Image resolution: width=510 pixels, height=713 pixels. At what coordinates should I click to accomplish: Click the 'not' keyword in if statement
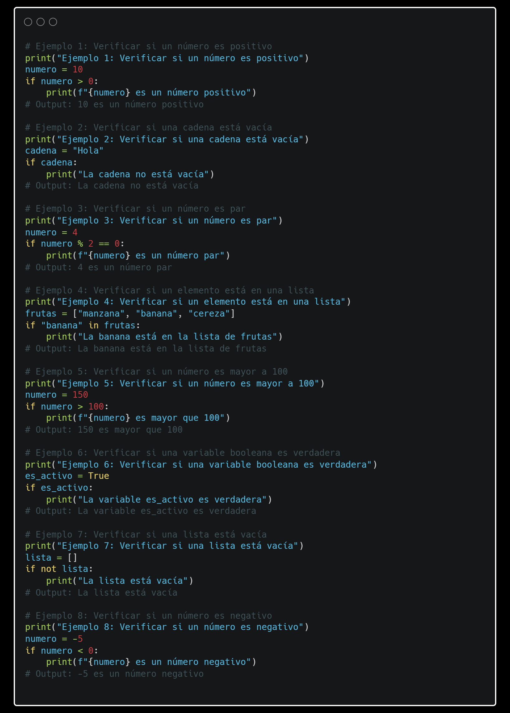coord(49,569)
